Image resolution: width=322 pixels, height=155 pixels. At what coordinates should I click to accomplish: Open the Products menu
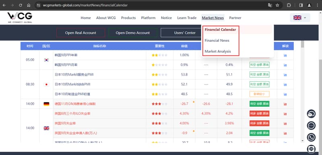128,18
